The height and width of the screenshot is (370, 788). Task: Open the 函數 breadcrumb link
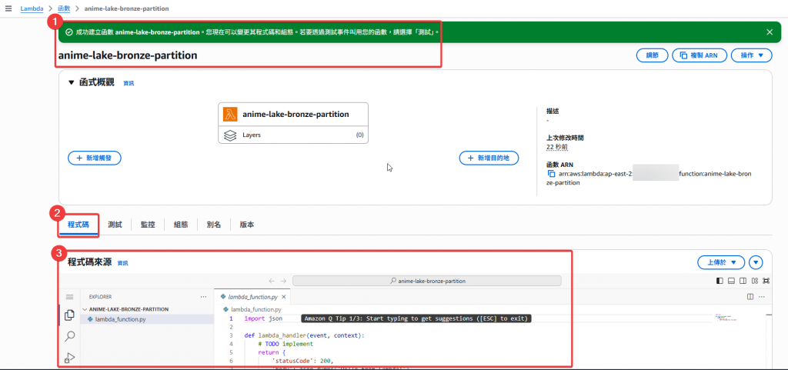pyautogui.click(x=65, y=8)
